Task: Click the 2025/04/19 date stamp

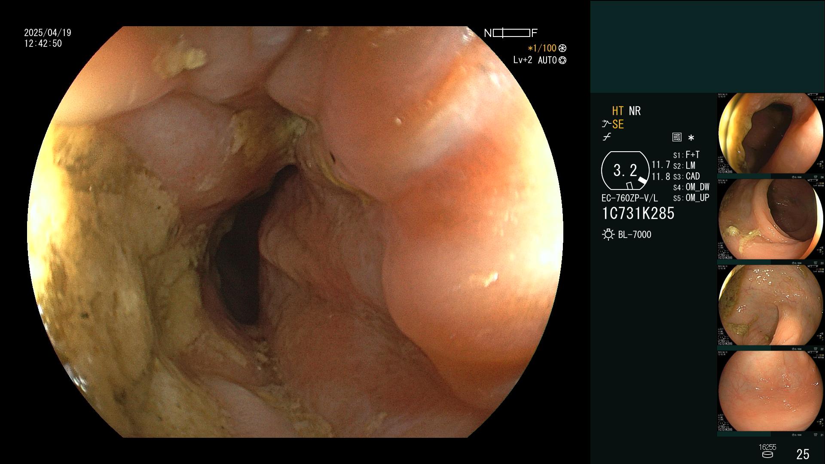Action: [48, 33]
